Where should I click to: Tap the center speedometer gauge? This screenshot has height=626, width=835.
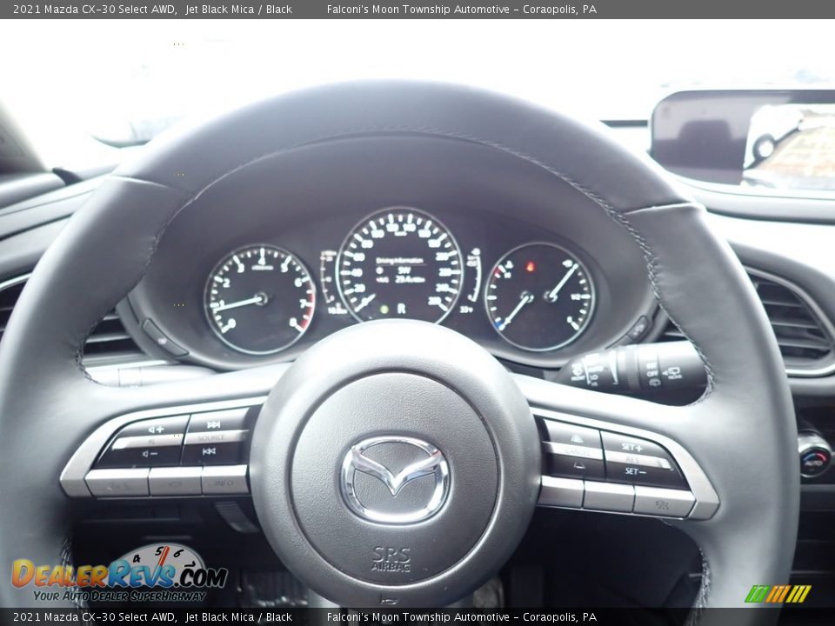tap(400, 266)
